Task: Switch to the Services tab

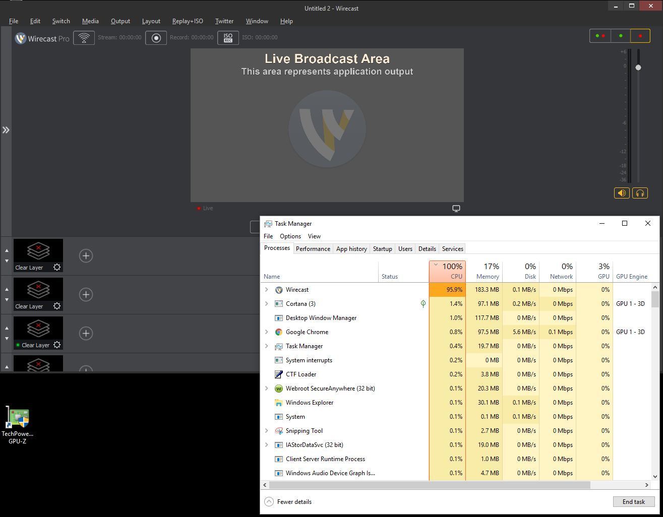Action: point(452,249)
